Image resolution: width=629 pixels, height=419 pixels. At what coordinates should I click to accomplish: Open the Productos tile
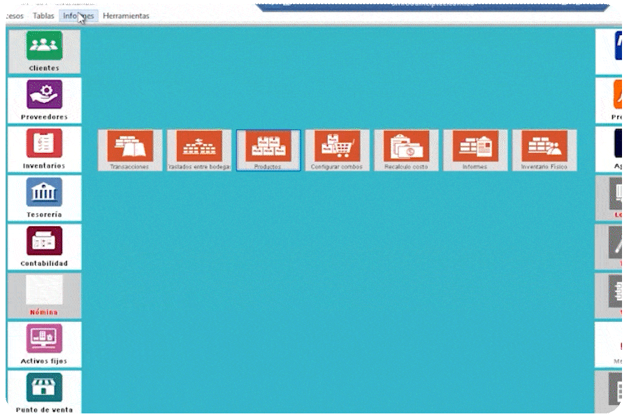[268, 150]
